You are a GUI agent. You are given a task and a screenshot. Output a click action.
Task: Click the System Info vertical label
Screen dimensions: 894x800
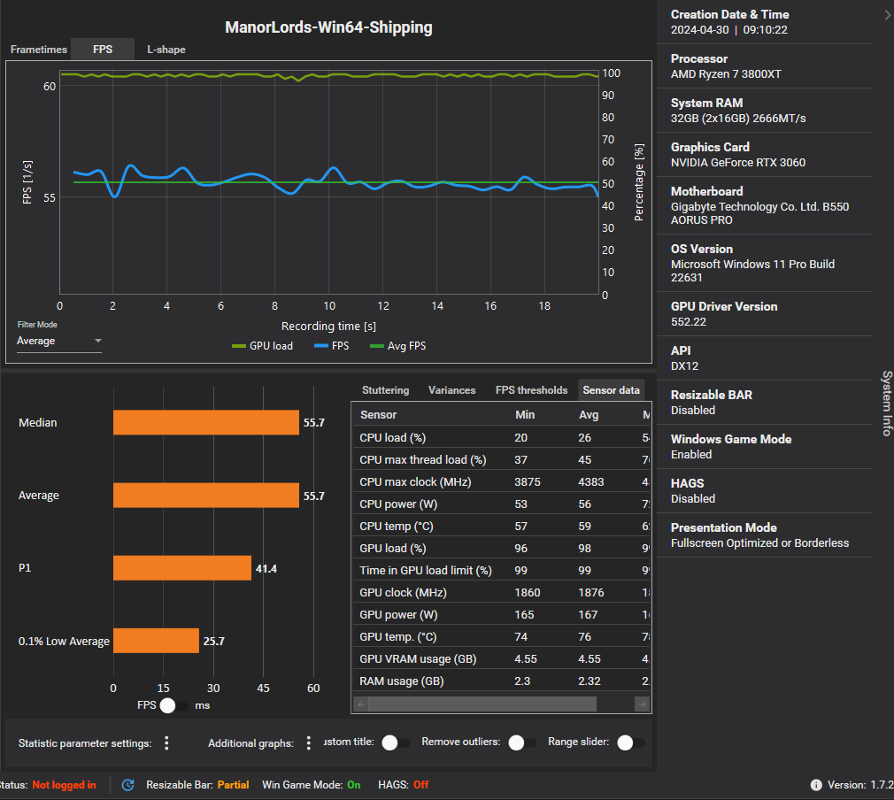click(x=887, y=404)
